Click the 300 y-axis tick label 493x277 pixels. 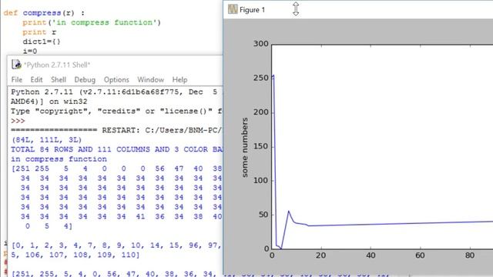coord(261,44)
